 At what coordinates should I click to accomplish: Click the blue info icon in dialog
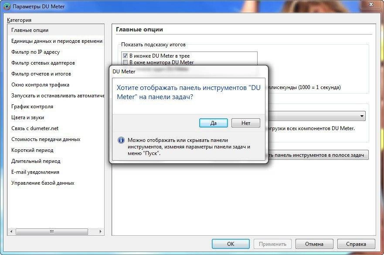[x=121, y=140]
